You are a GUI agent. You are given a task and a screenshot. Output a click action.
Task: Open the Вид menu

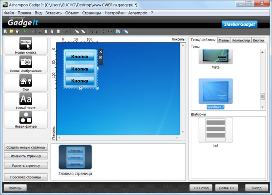(38, 13)
